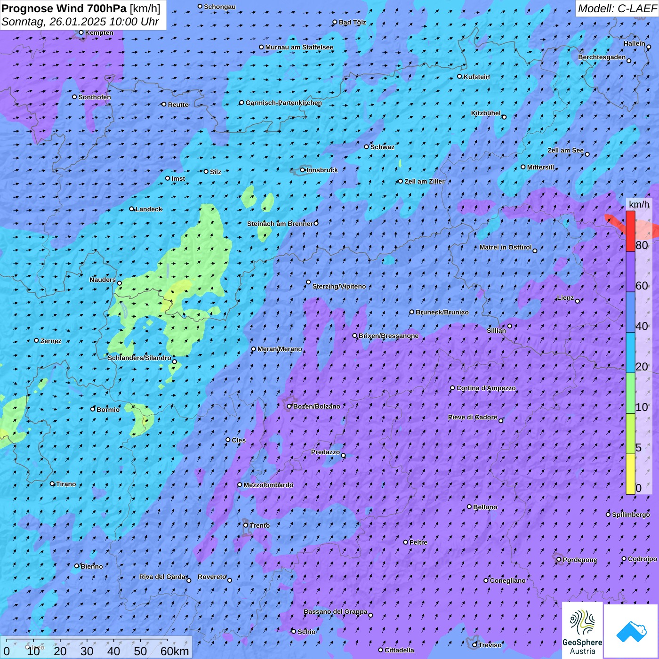Click the 'Feltre' label
This screenshot has width=659, height=659.
tap(418, 542)
